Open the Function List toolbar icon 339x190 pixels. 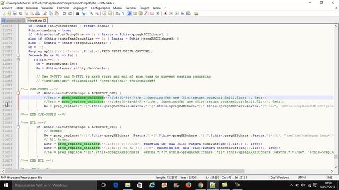coord(146,14)
